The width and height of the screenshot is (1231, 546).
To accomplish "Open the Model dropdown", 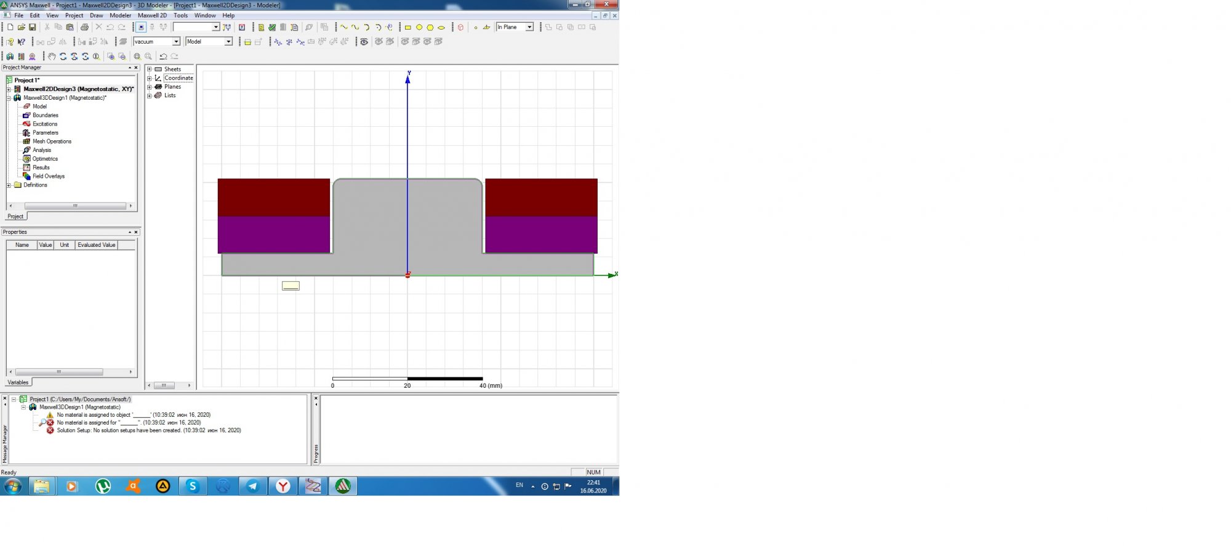I will click(x=228, y=42).
